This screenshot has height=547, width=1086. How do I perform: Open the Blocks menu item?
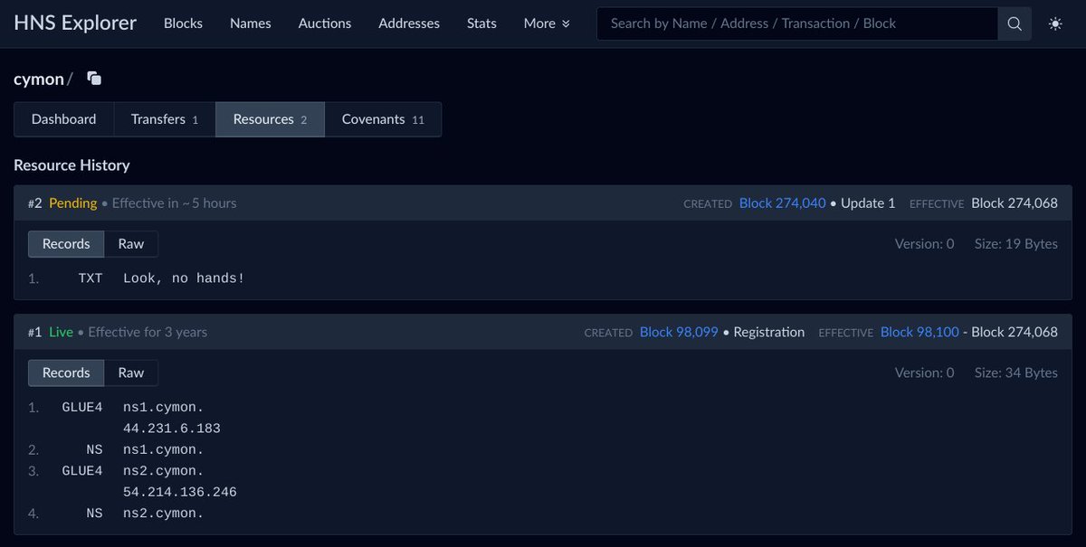click(x=183, y=24)
